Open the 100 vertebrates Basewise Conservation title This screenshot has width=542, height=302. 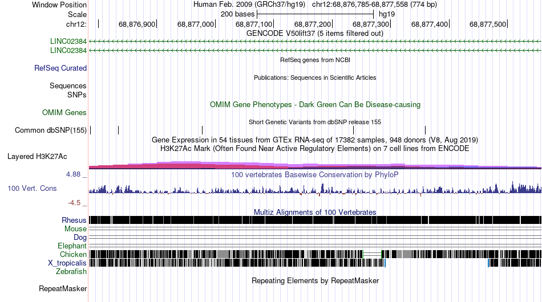point(315,174)
